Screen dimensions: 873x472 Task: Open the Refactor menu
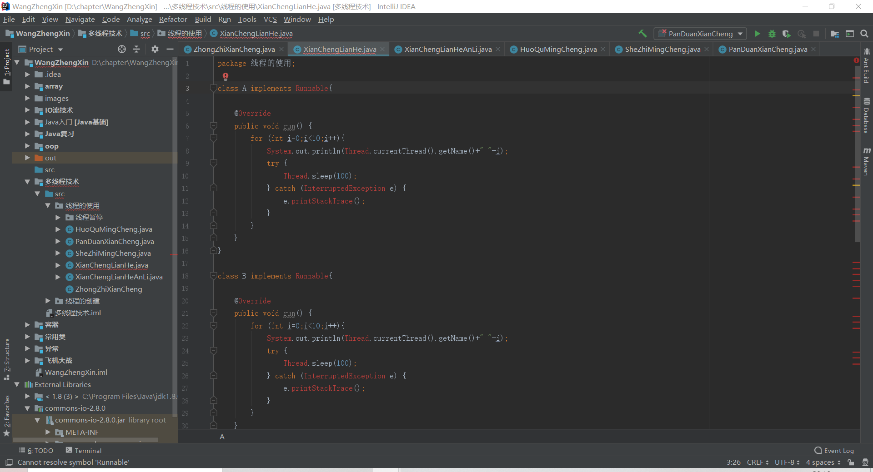coord(173,20)
